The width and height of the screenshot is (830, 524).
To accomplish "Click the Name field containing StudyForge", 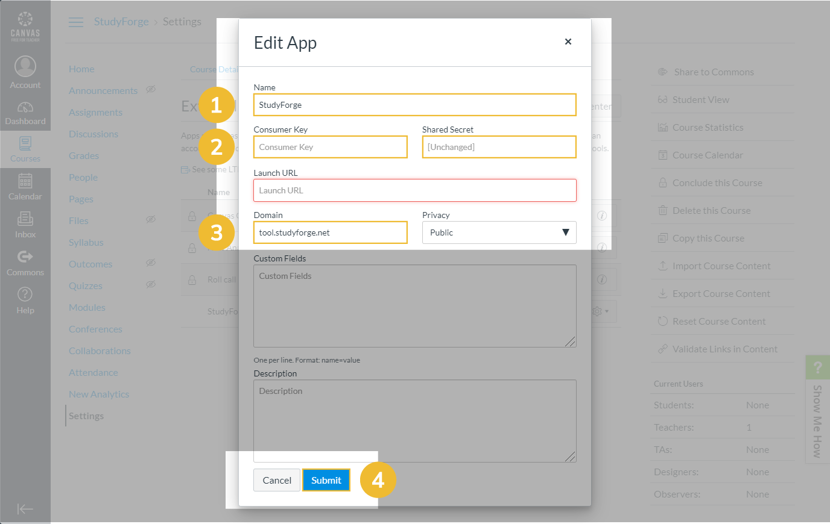I will 415,105.
